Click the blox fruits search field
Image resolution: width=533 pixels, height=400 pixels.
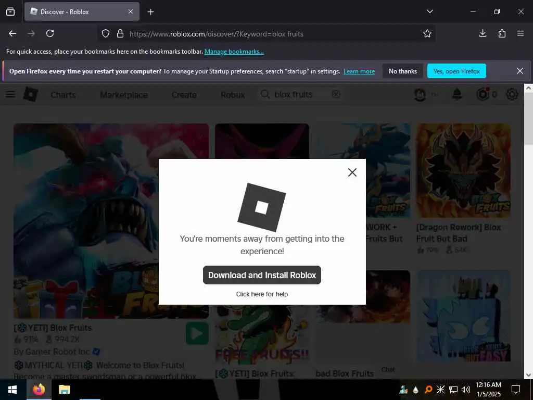coord(301,95)
